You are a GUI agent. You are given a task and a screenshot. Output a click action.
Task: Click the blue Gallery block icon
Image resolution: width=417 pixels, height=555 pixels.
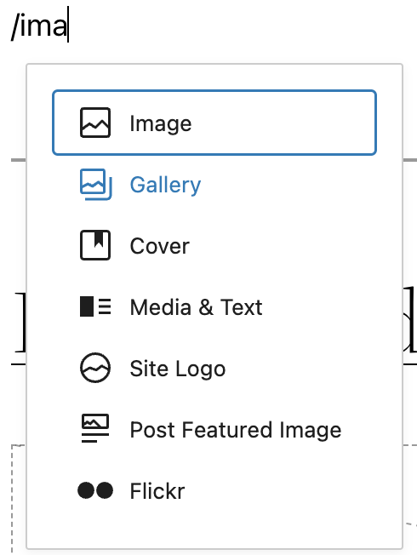coord(95,184)
